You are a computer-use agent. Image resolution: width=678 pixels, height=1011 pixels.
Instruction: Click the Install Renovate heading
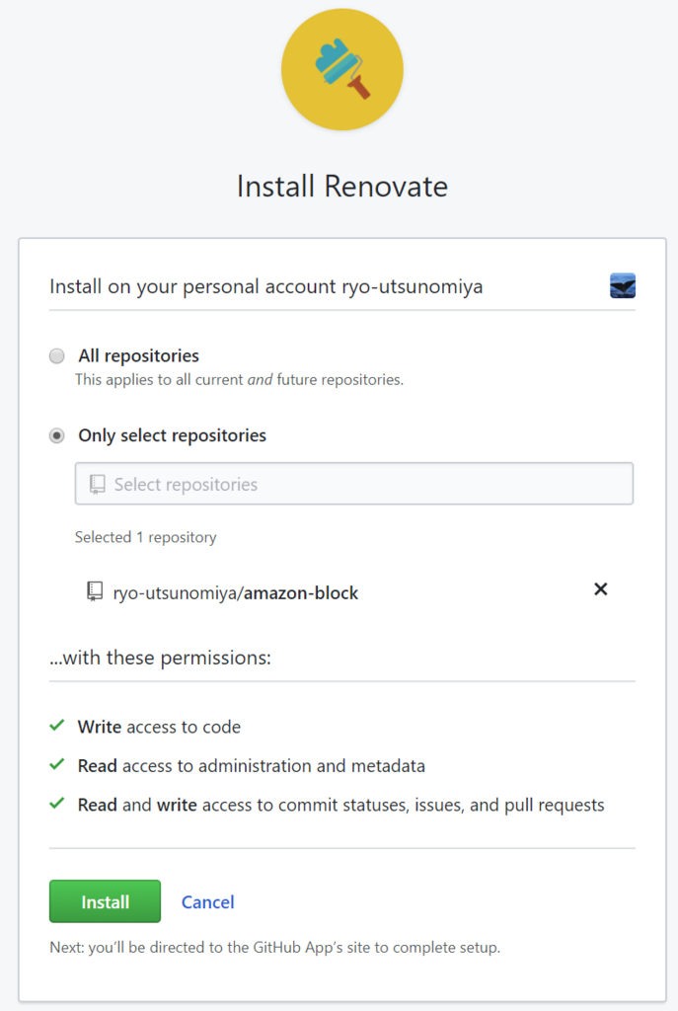pyautogui.click(x=342, y=187)
